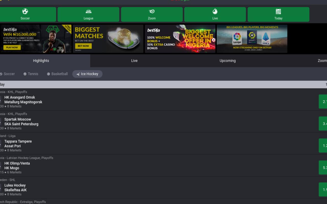Click the team name HK Avangard Omsk
Viewport: 327px width, 204px height.
coord(20,97)
